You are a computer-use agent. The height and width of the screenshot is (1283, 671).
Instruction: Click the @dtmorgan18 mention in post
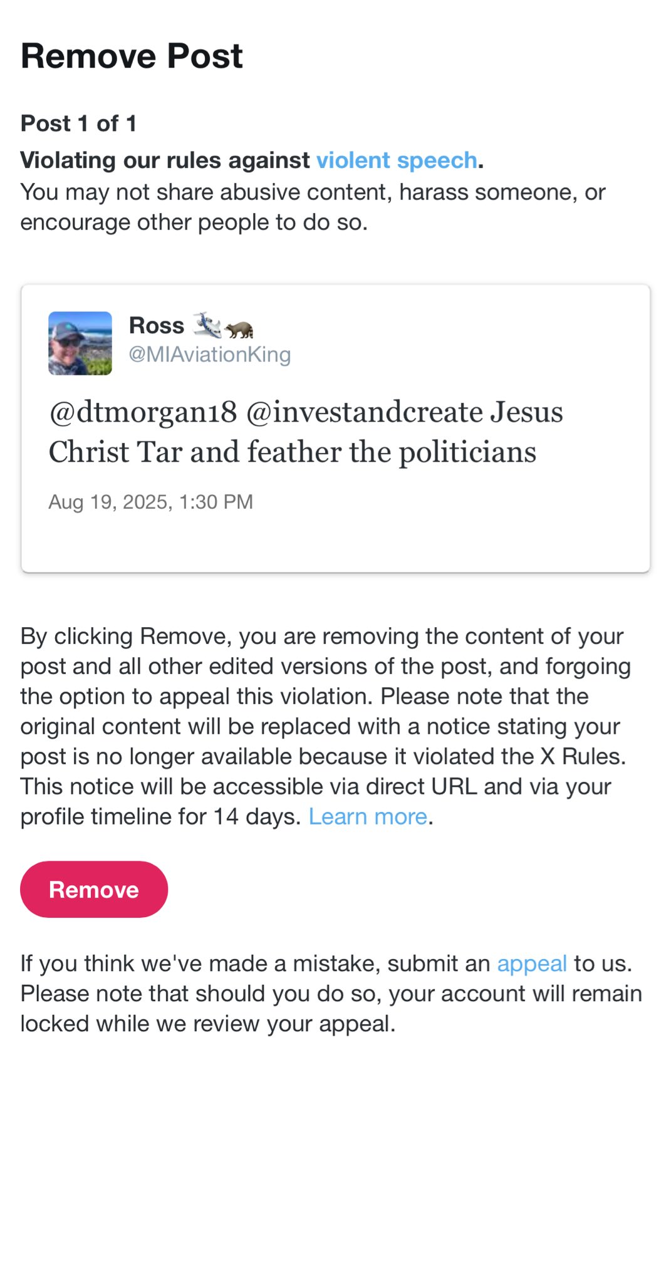(143, 412)
